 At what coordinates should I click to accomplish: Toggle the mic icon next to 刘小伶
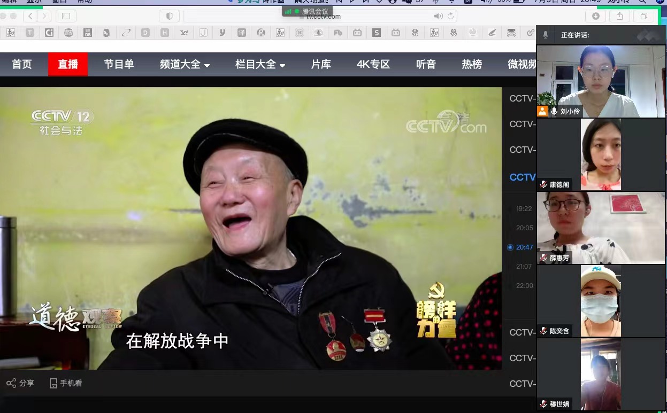(554, 111)
